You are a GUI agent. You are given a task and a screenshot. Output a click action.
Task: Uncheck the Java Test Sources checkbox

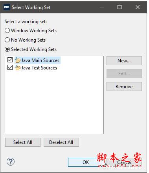(10, 67)
